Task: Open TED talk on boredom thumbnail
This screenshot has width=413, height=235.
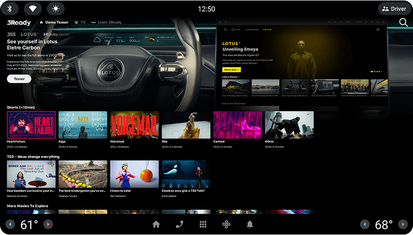Action: [31, 174]
